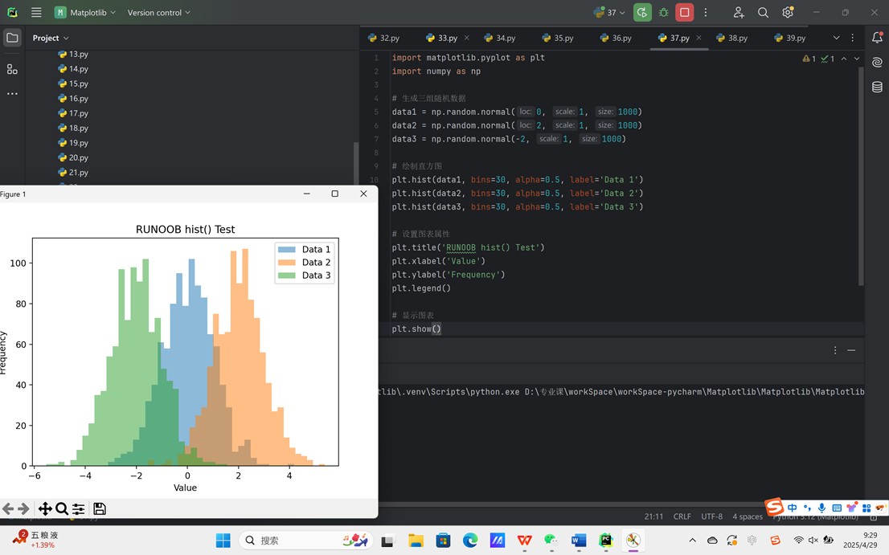This screenshot has height=555, width=889.
Task: Open the IDE Settings gear
Action: tap(787, 12)
